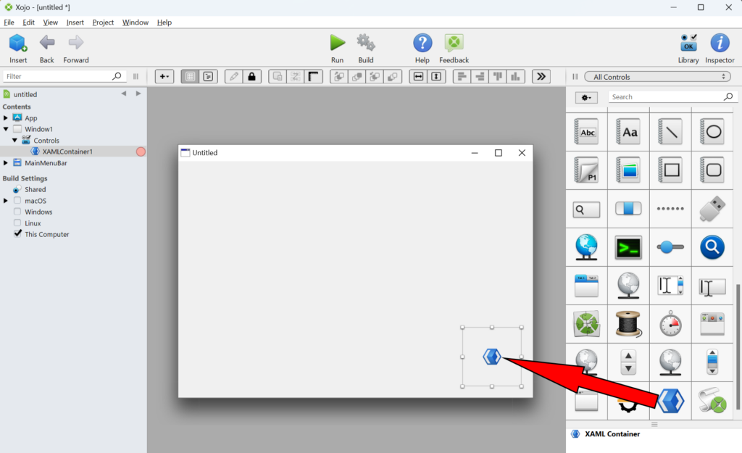This screenshot has height=453, width=742.
Task: Select the TabPanel control in Library
Action: 586,286
